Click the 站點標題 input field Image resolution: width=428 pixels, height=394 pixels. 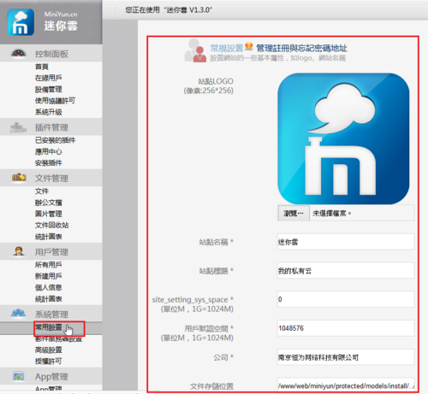[x=346, y=270]
